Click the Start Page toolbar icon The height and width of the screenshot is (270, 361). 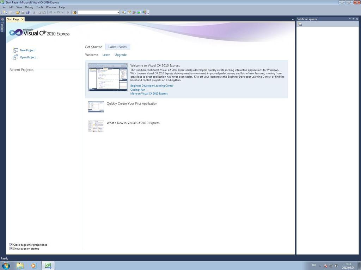click(139, 12)
